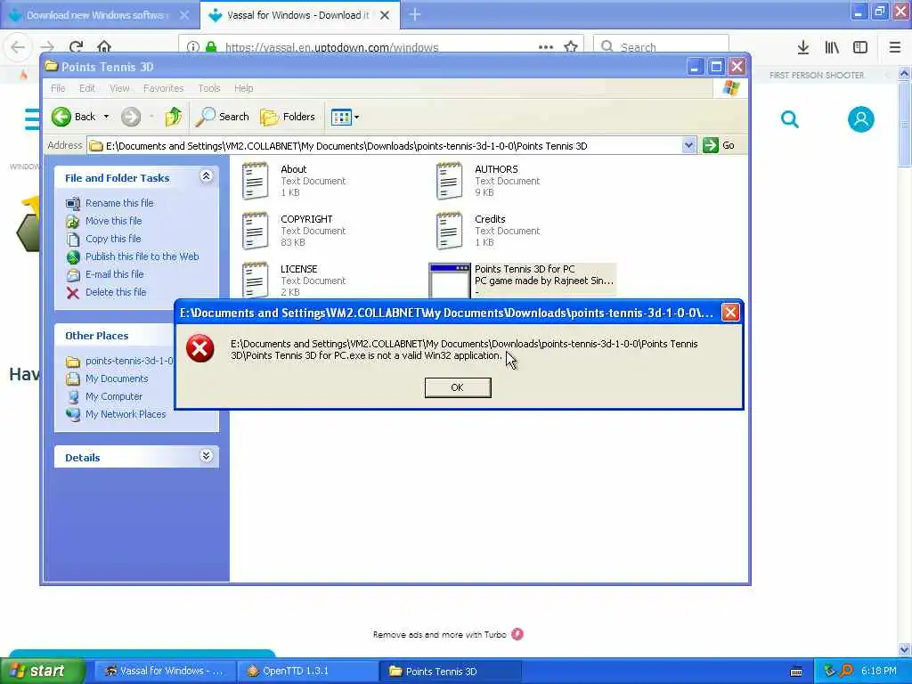Click the Back button in Explorer toolbar
Image resolution: width=912 pixels, height=684 pixels.
pyautogui.click(x=74, y=117)
